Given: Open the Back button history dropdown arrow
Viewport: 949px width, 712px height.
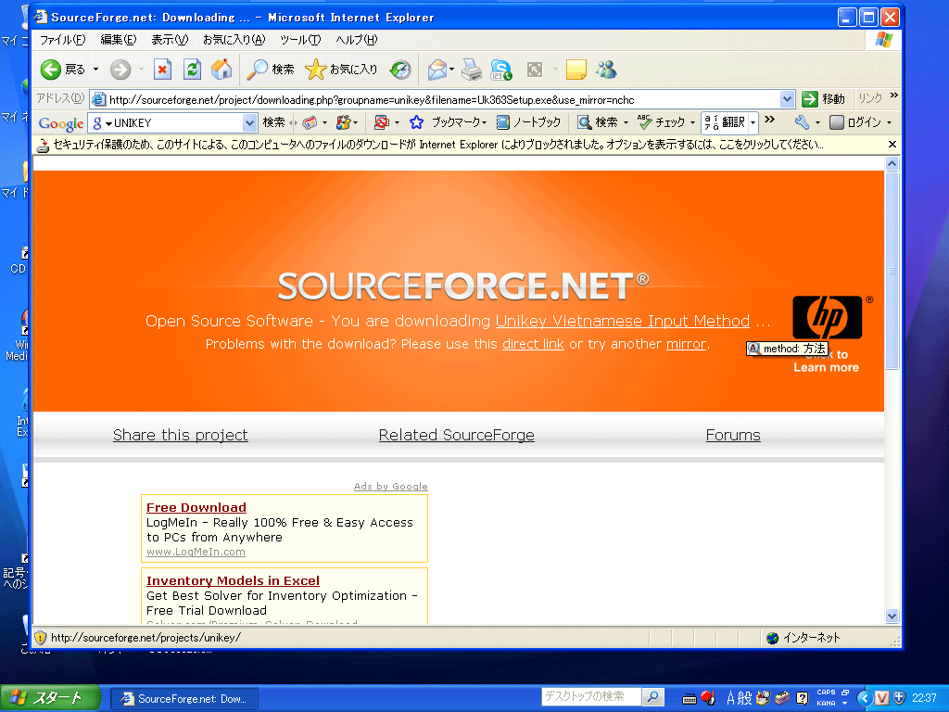Looking at the screenshot, I should 95,70.
